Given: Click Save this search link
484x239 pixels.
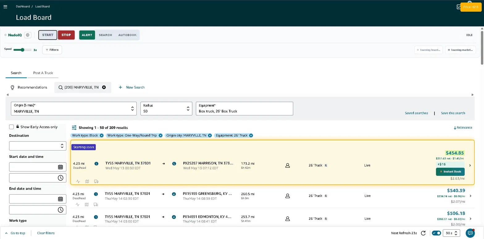Looking at the screenshot, I should [x=453, y=113].
